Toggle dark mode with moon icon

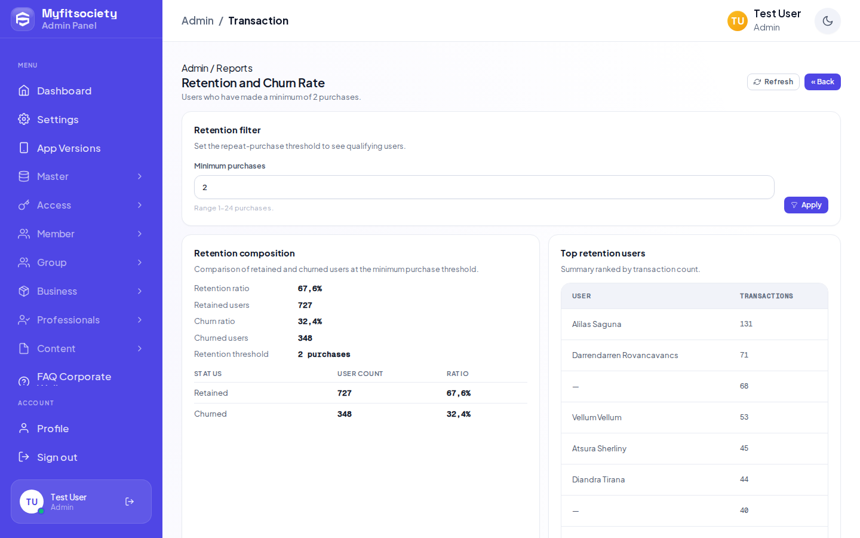pos(827,21)
